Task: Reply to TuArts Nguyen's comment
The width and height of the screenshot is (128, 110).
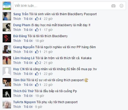Action: click(28, 107)
